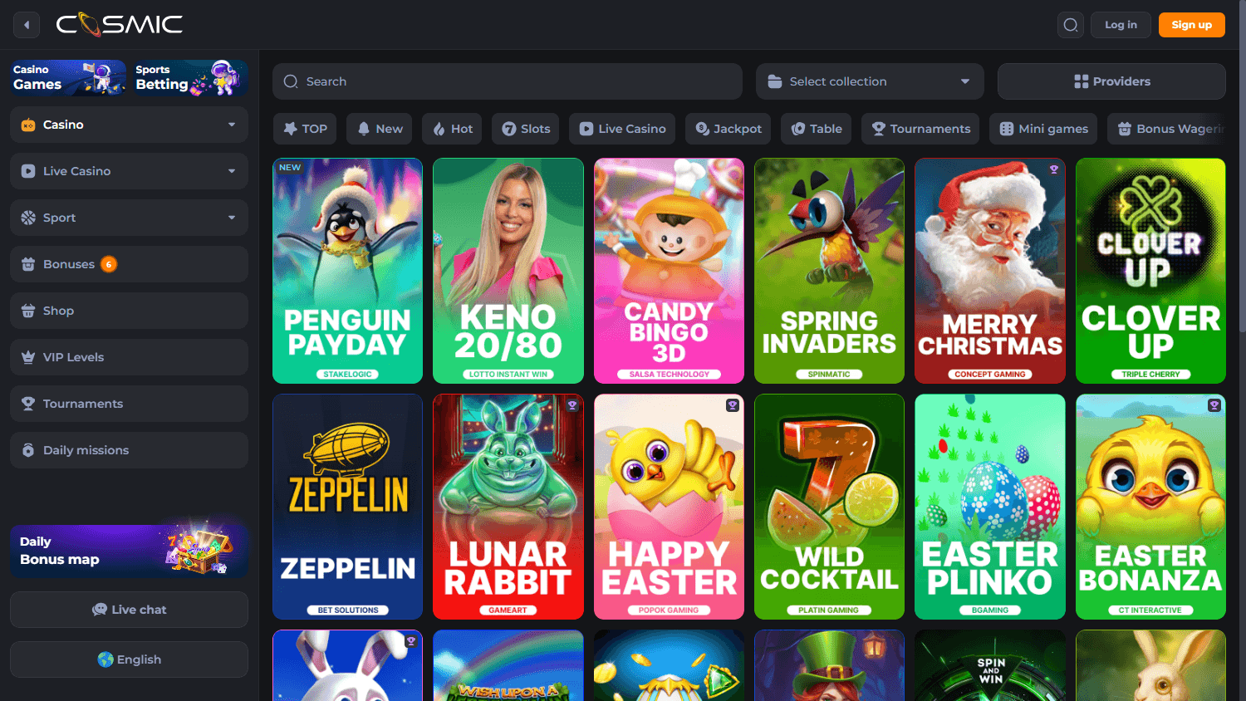Click the search magnifier icon in the top bar
This screenshot has height=701, width=1246.
(x=1070, y=24)
